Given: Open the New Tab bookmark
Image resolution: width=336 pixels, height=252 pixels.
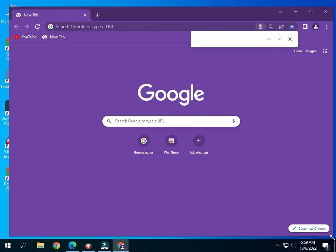Looking at the screenshot, I should coord(53,37).
